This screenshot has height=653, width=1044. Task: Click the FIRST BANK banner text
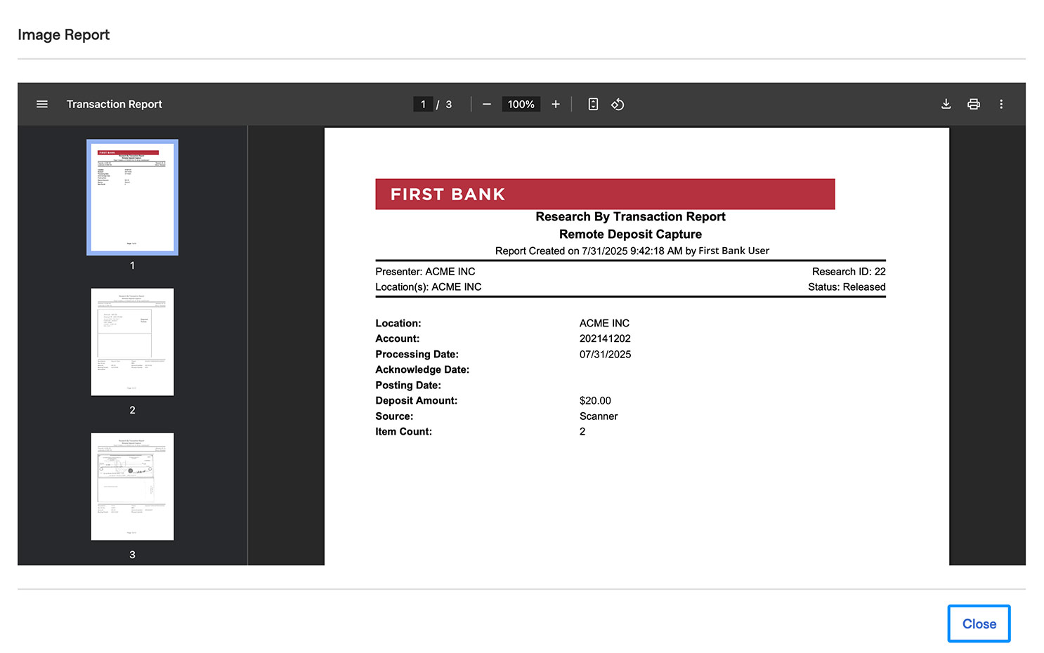pyautogui.click(x=448, y=194)
